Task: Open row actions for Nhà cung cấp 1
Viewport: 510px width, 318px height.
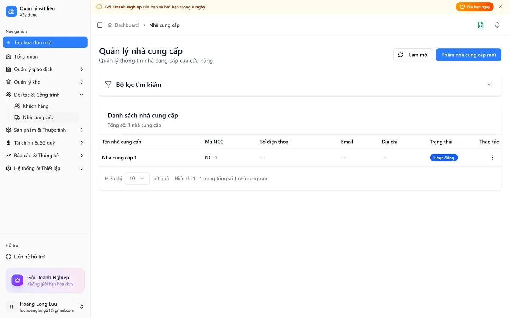Action: point(492,158)
